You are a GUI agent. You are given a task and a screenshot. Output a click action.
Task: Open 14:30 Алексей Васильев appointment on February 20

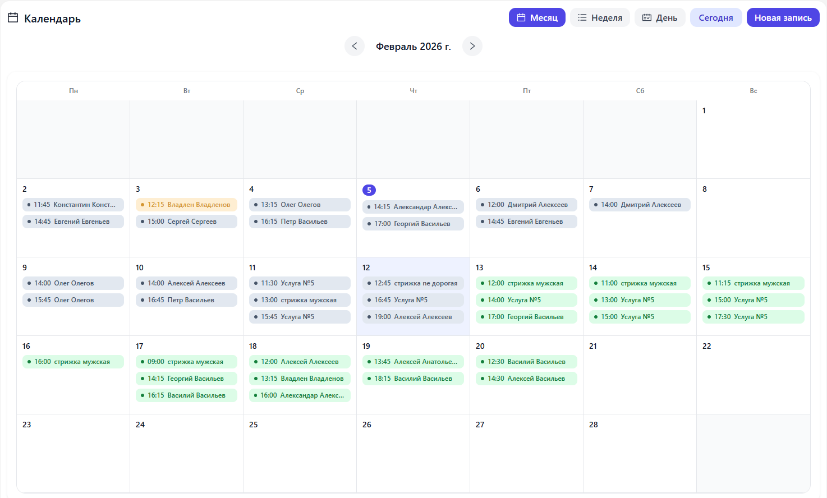(x=526, y=379)
